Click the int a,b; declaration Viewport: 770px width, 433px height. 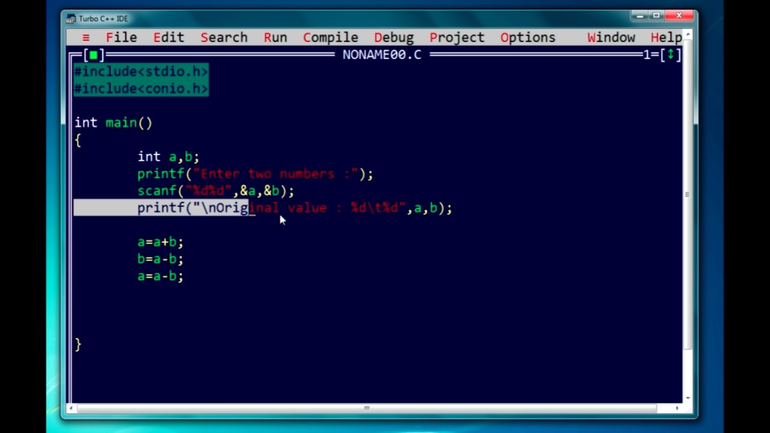coord(168,157)
